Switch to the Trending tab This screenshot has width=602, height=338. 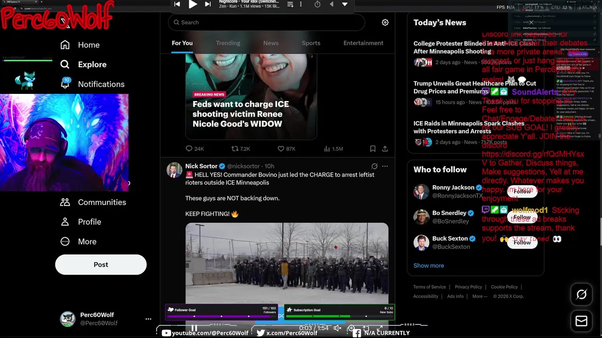(x=228, y=43)
